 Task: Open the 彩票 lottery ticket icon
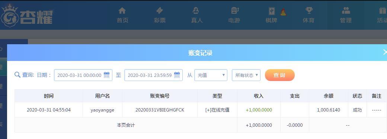(159, 11)
